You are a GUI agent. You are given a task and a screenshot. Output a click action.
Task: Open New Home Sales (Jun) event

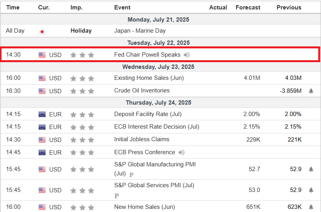point(144,207)
